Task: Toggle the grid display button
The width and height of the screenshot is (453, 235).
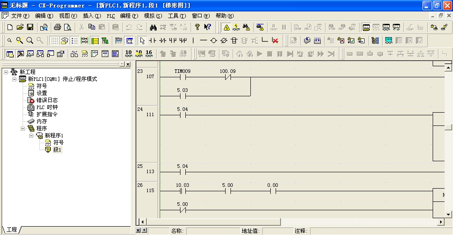Action: [54, 41]
